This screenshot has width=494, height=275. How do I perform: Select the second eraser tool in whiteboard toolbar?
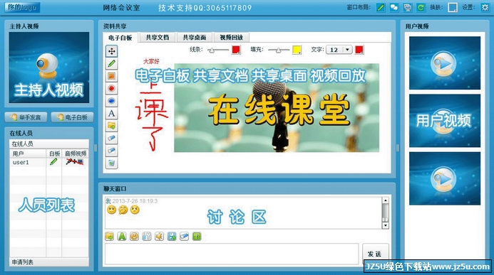tap(111, 151)
